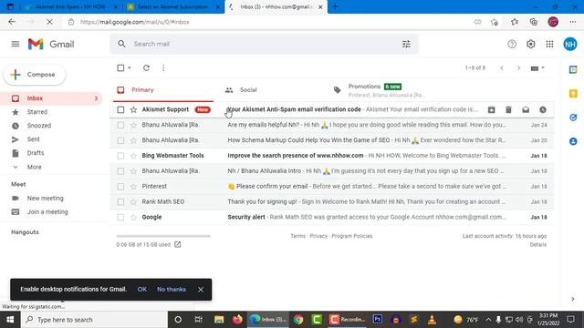
Task: Click the Search mail field
Action: pos(265,44)
